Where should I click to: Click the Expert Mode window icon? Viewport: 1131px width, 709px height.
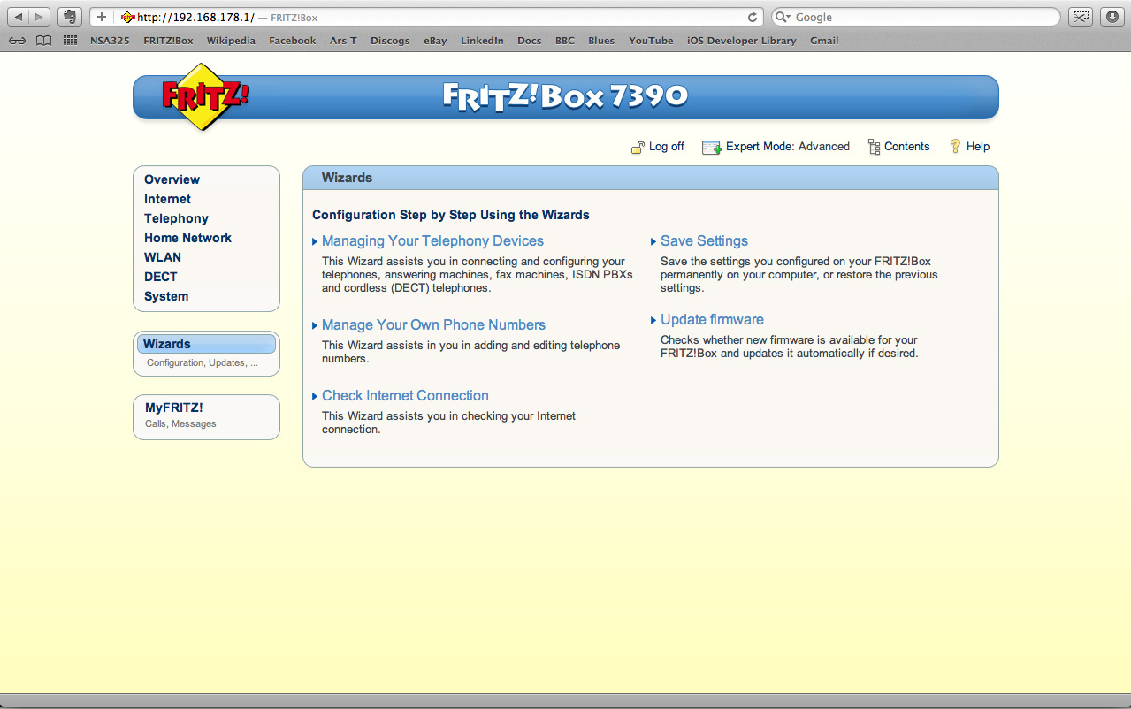pos(712,147)
